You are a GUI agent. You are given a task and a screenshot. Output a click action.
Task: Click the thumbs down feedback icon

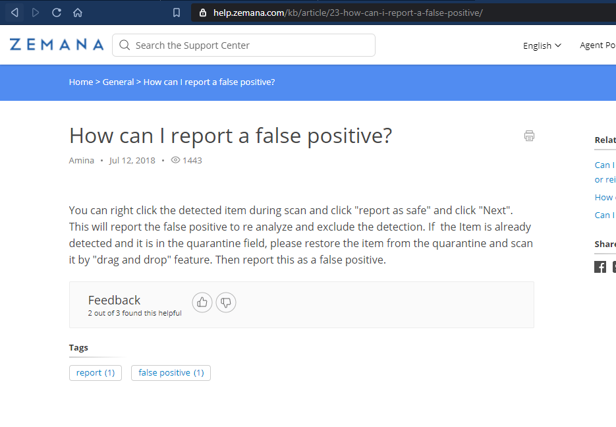[226, 302]
